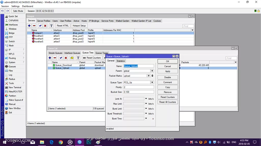261x146 pixels.
Task: Click the Disable button in queue dialog
Action: (x=167, y=77)
